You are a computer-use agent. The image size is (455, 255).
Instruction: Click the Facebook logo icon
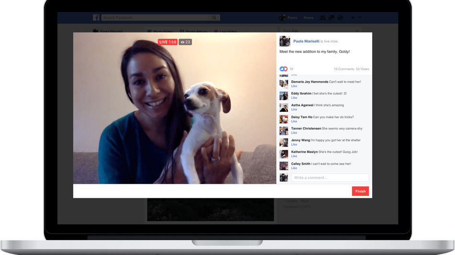pyautogui.click(x=96, y=18)
